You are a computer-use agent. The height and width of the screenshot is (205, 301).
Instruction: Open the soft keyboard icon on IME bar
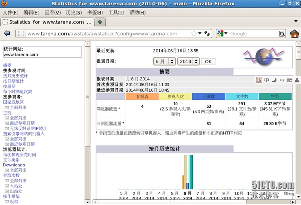pos(289,80)
